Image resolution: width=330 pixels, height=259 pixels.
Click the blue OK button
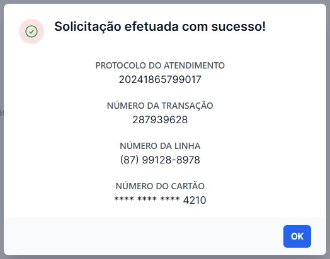(297, 236)
